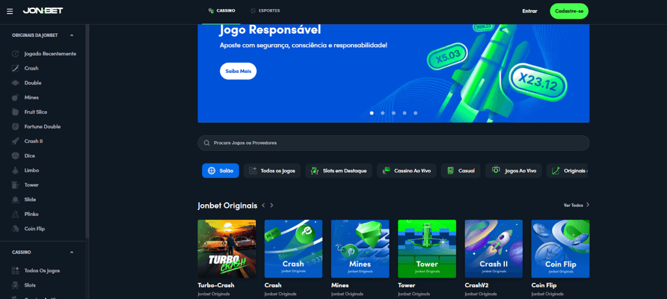The width and height of the screenshot is (667, 299).
Task: Click the Jogos Ao Vivo category icon
Action: tap(496, 170)
